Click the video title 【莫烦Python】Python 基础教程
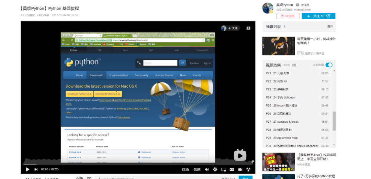Screen dimensions: 371x179 coord(50,9)
